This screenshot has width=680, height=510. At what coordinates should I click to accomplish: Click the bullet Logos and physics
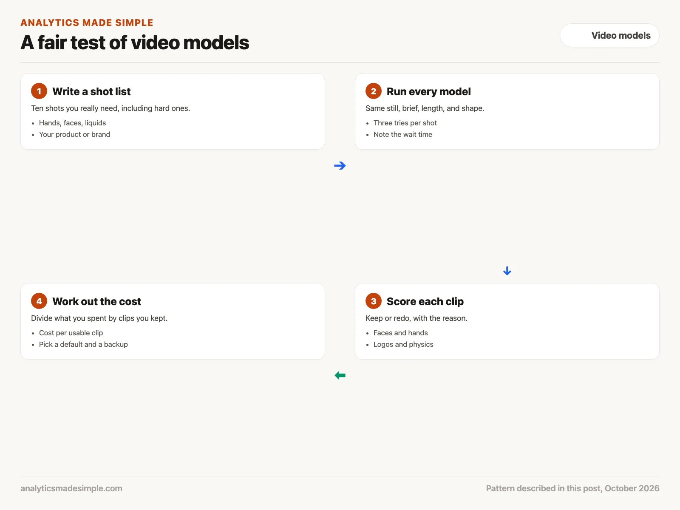pos(403,344)
